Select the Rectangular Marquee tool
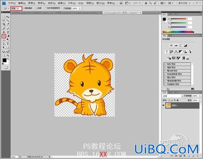This screenshot has height=159, width=203. pos(4,17)
